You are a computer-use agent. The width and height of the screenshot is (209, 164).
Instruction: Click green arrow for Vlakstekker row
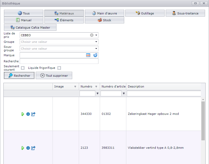click(23, 148)
